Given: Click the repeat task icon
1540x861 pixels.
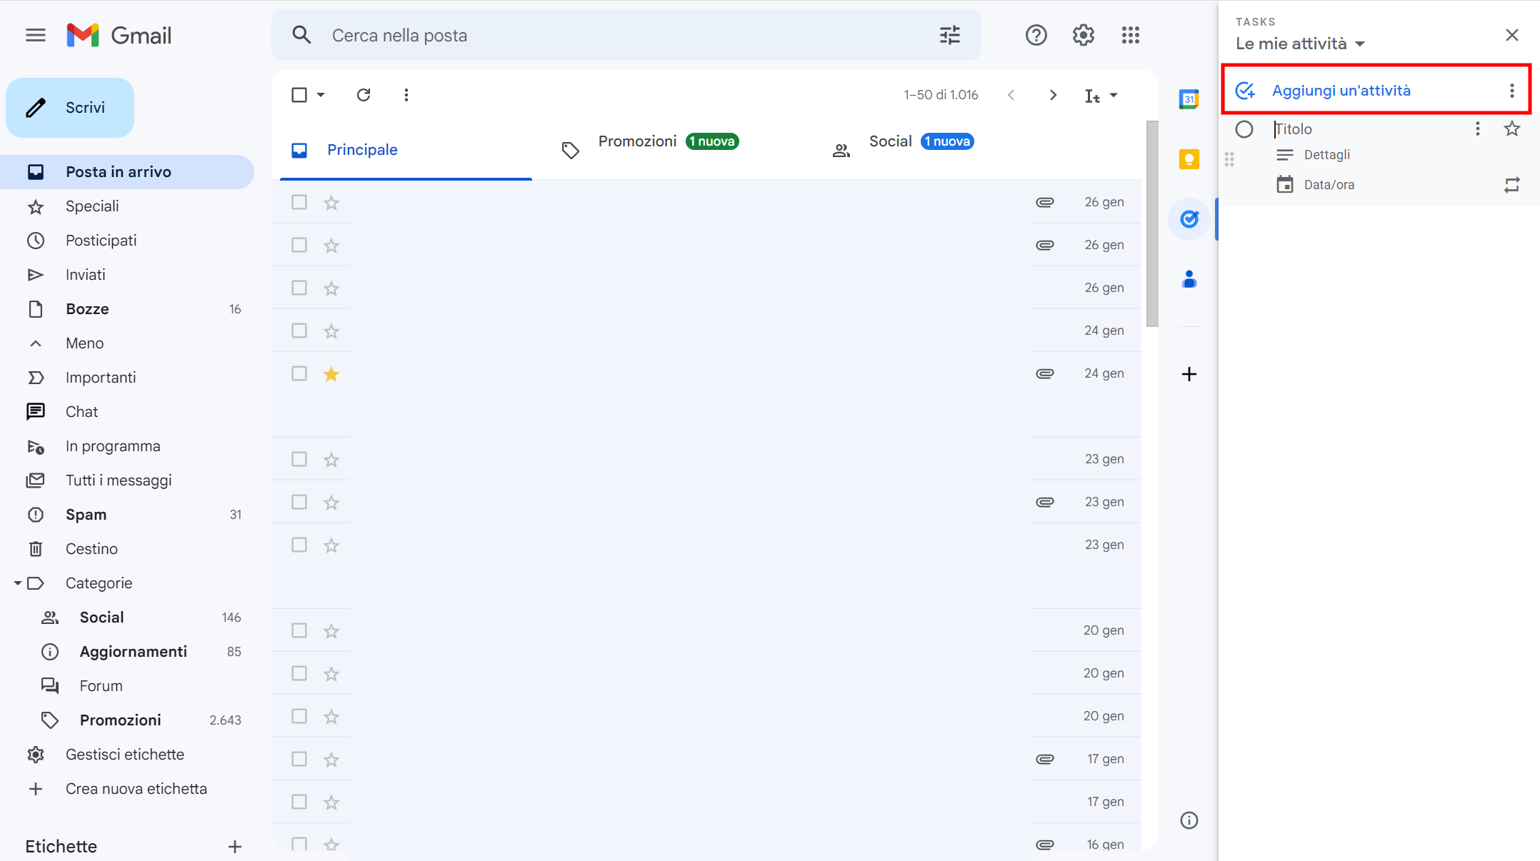Looking at the screenshot, I should [x=1511, y=185].
